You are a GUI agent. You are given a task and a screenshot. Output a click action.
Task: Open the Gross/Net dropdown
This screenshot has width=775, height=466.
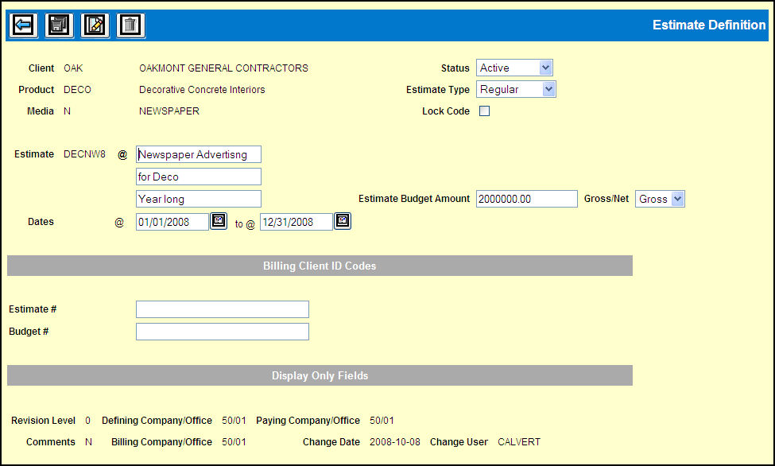[660, 199]
